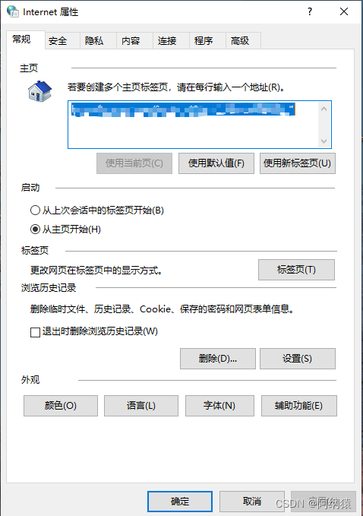Enable 退出时删除浏览历史记录 checkbox
Image resolution: width=363 pixels, height=516 pixels.
coord(35,332)
